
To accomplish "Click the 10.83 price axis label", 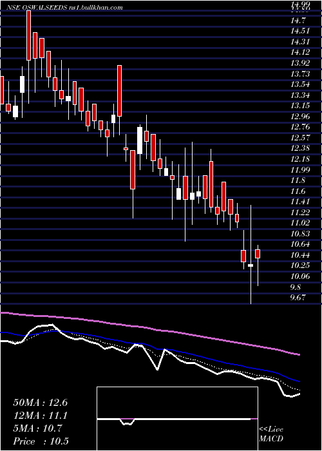I will [299, 233].
